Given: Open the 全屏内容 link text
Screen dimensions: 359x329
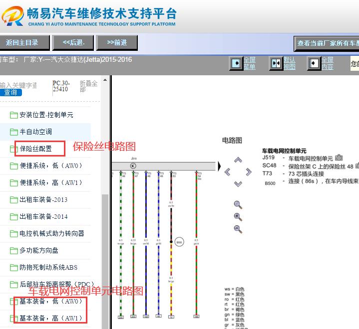Looking at the screenshot, I should pyautogui.click(x=328, y=63).
